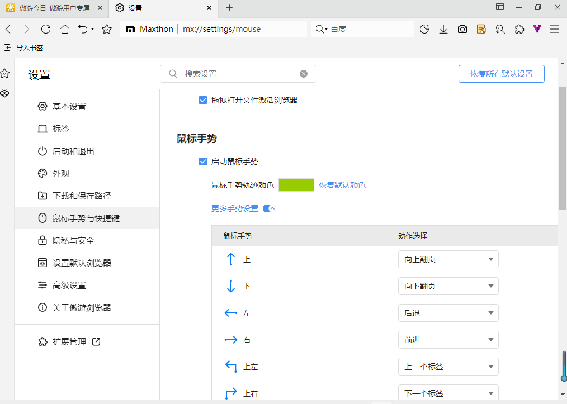Open 外观 settings section

pos(87,173)
